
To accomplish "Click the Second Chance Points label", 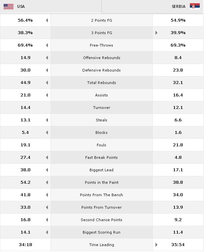I will [102, 220].
